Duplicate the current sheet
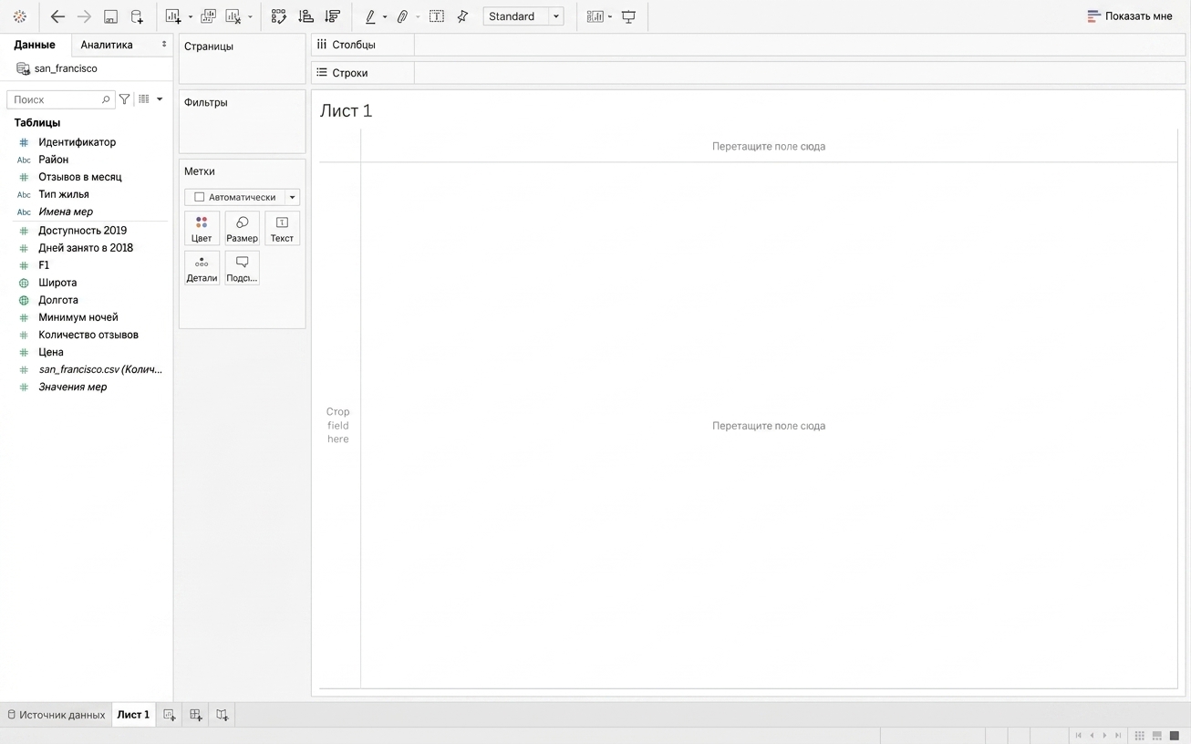Viewport: 1191px width, 744px height. click(x=208, y=16)
